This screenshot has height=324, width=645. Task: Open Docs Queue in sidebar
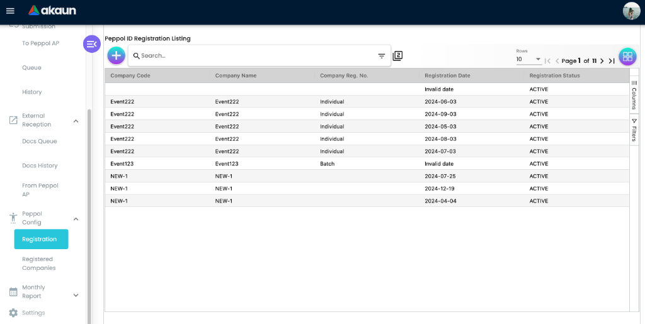click(40, 142)
